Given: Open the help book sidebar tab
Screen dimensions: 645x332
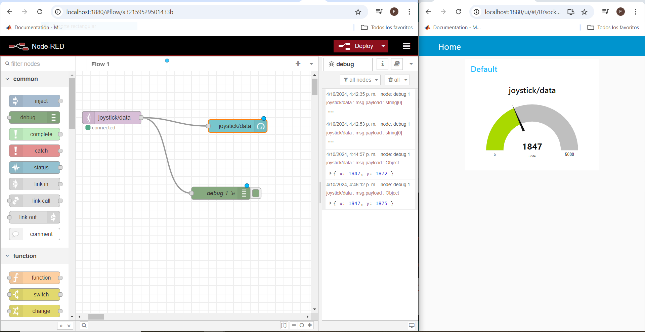Looking at the screenshot, I should (397, 64).
